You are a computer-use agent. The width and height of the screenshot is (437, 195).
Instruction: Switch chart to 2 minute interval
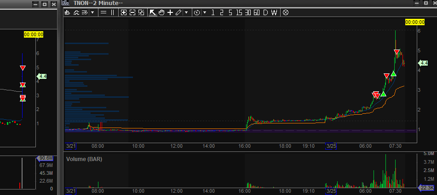coord(222,12)
